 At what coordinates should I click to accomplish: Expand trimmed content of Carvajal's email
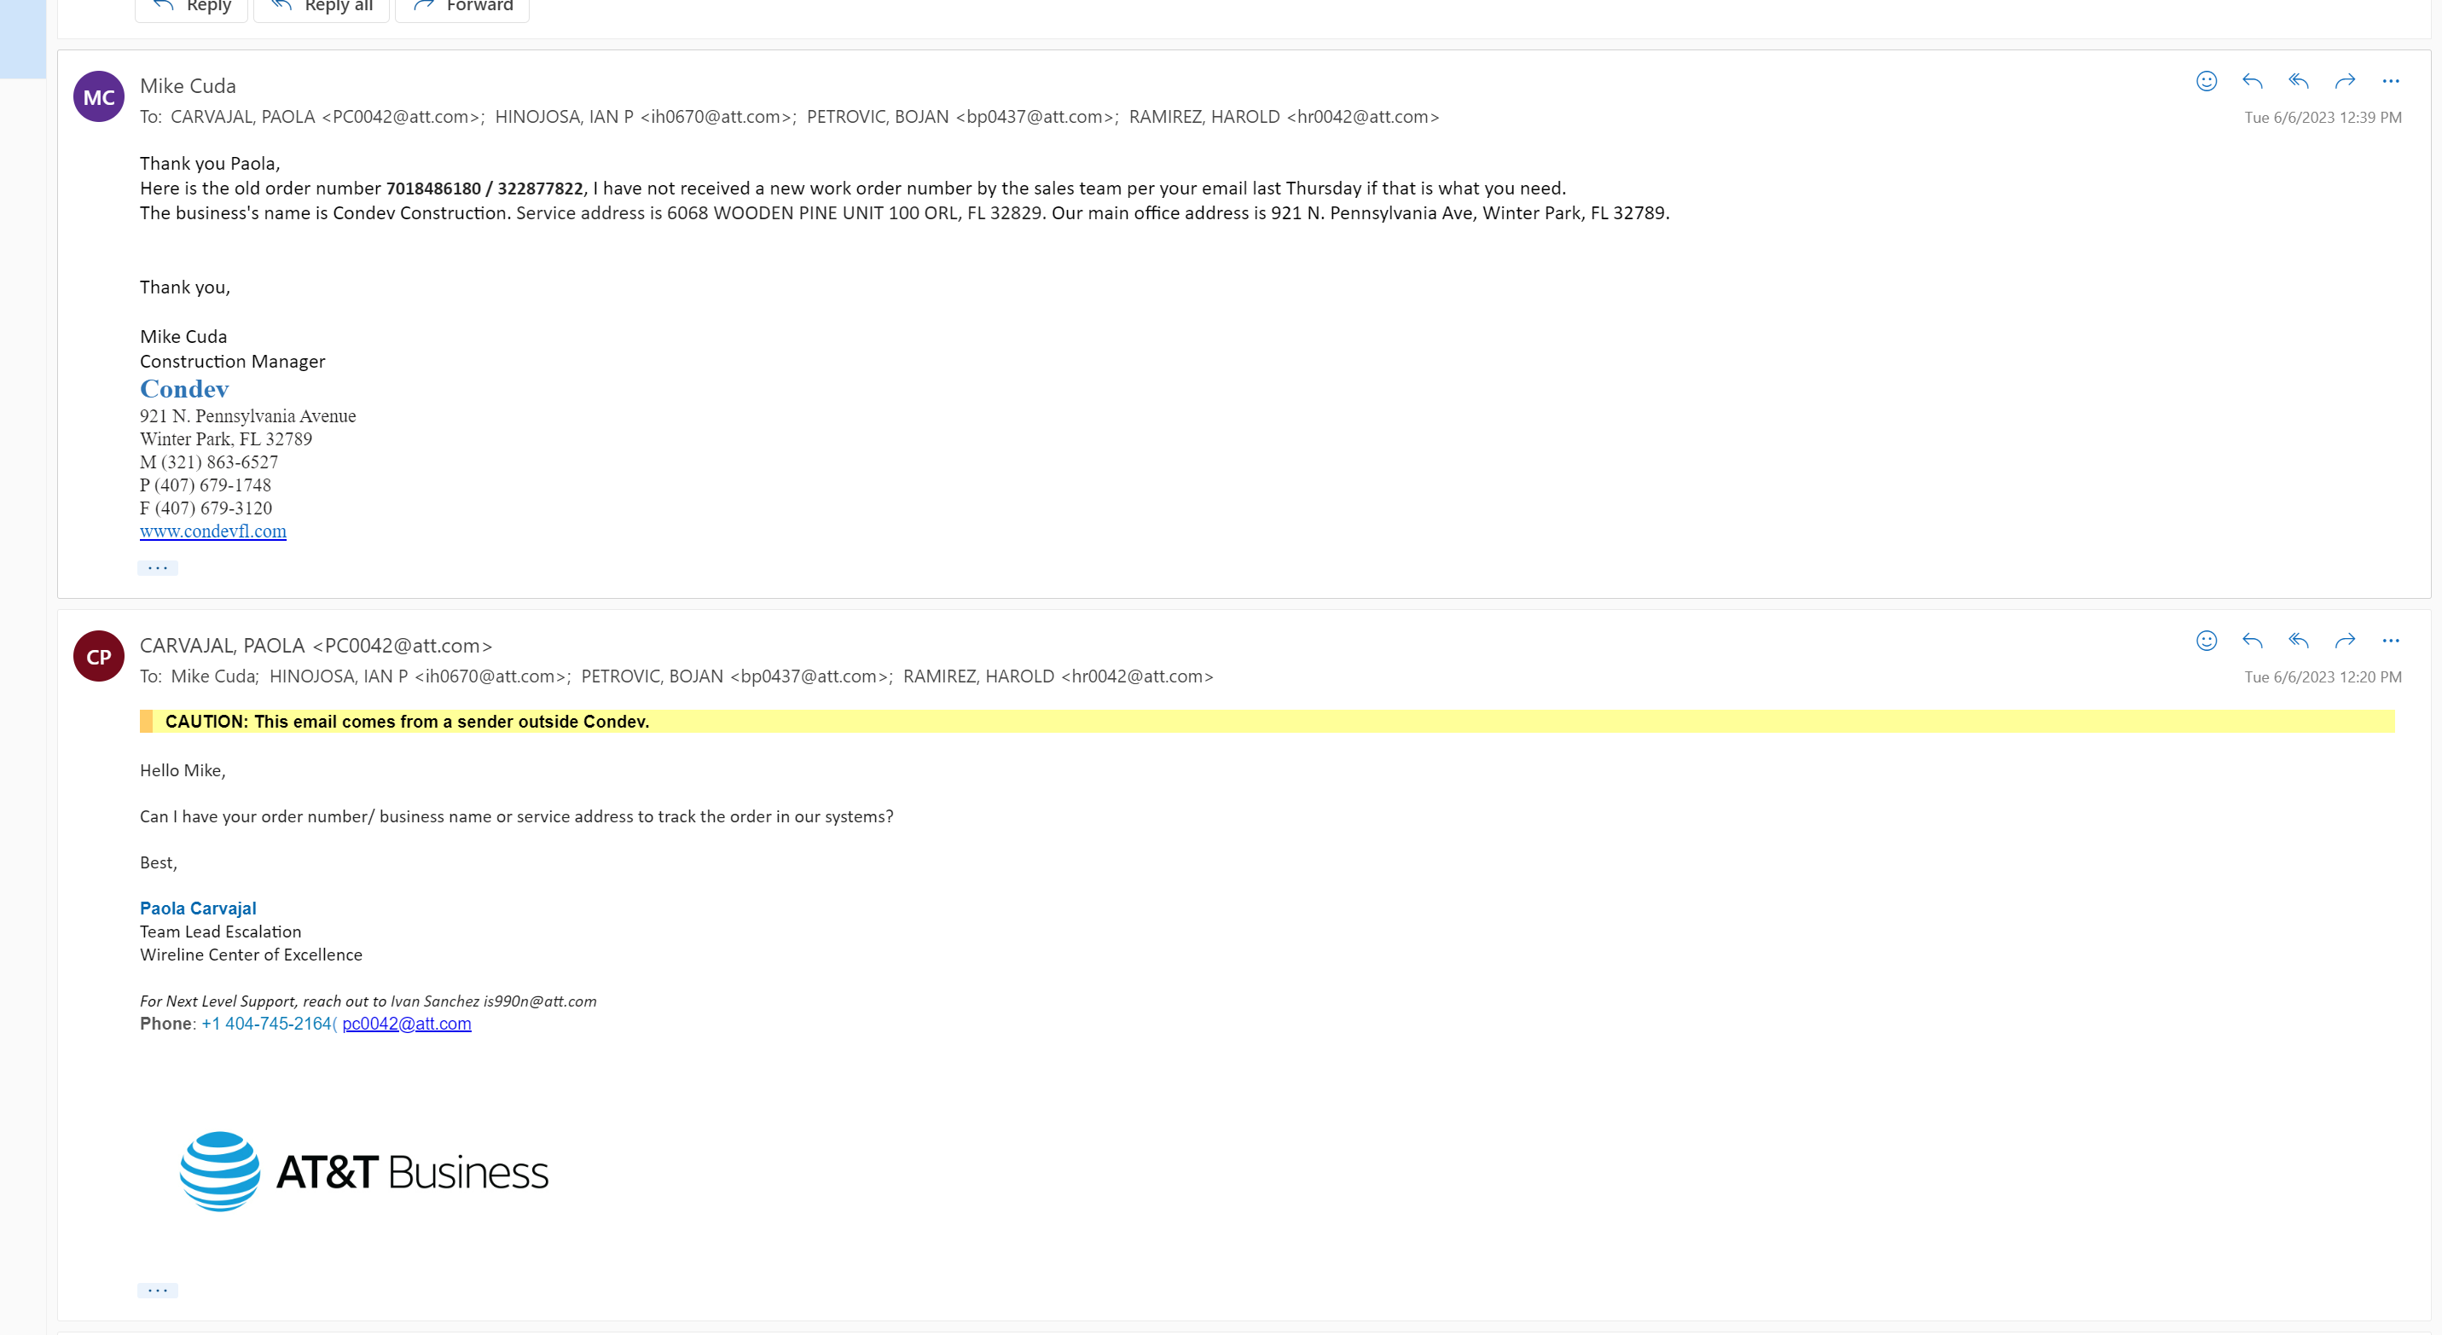[157, 1290]
